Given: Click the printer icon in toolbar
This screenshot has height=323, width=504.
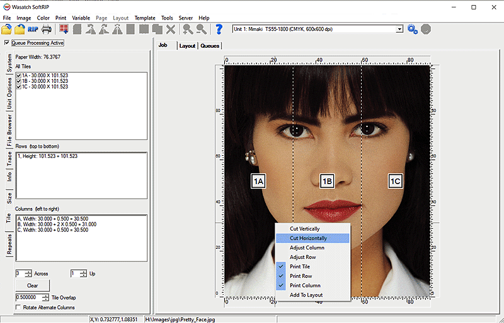Looking at the screenshot, I should tap(47, 29).
